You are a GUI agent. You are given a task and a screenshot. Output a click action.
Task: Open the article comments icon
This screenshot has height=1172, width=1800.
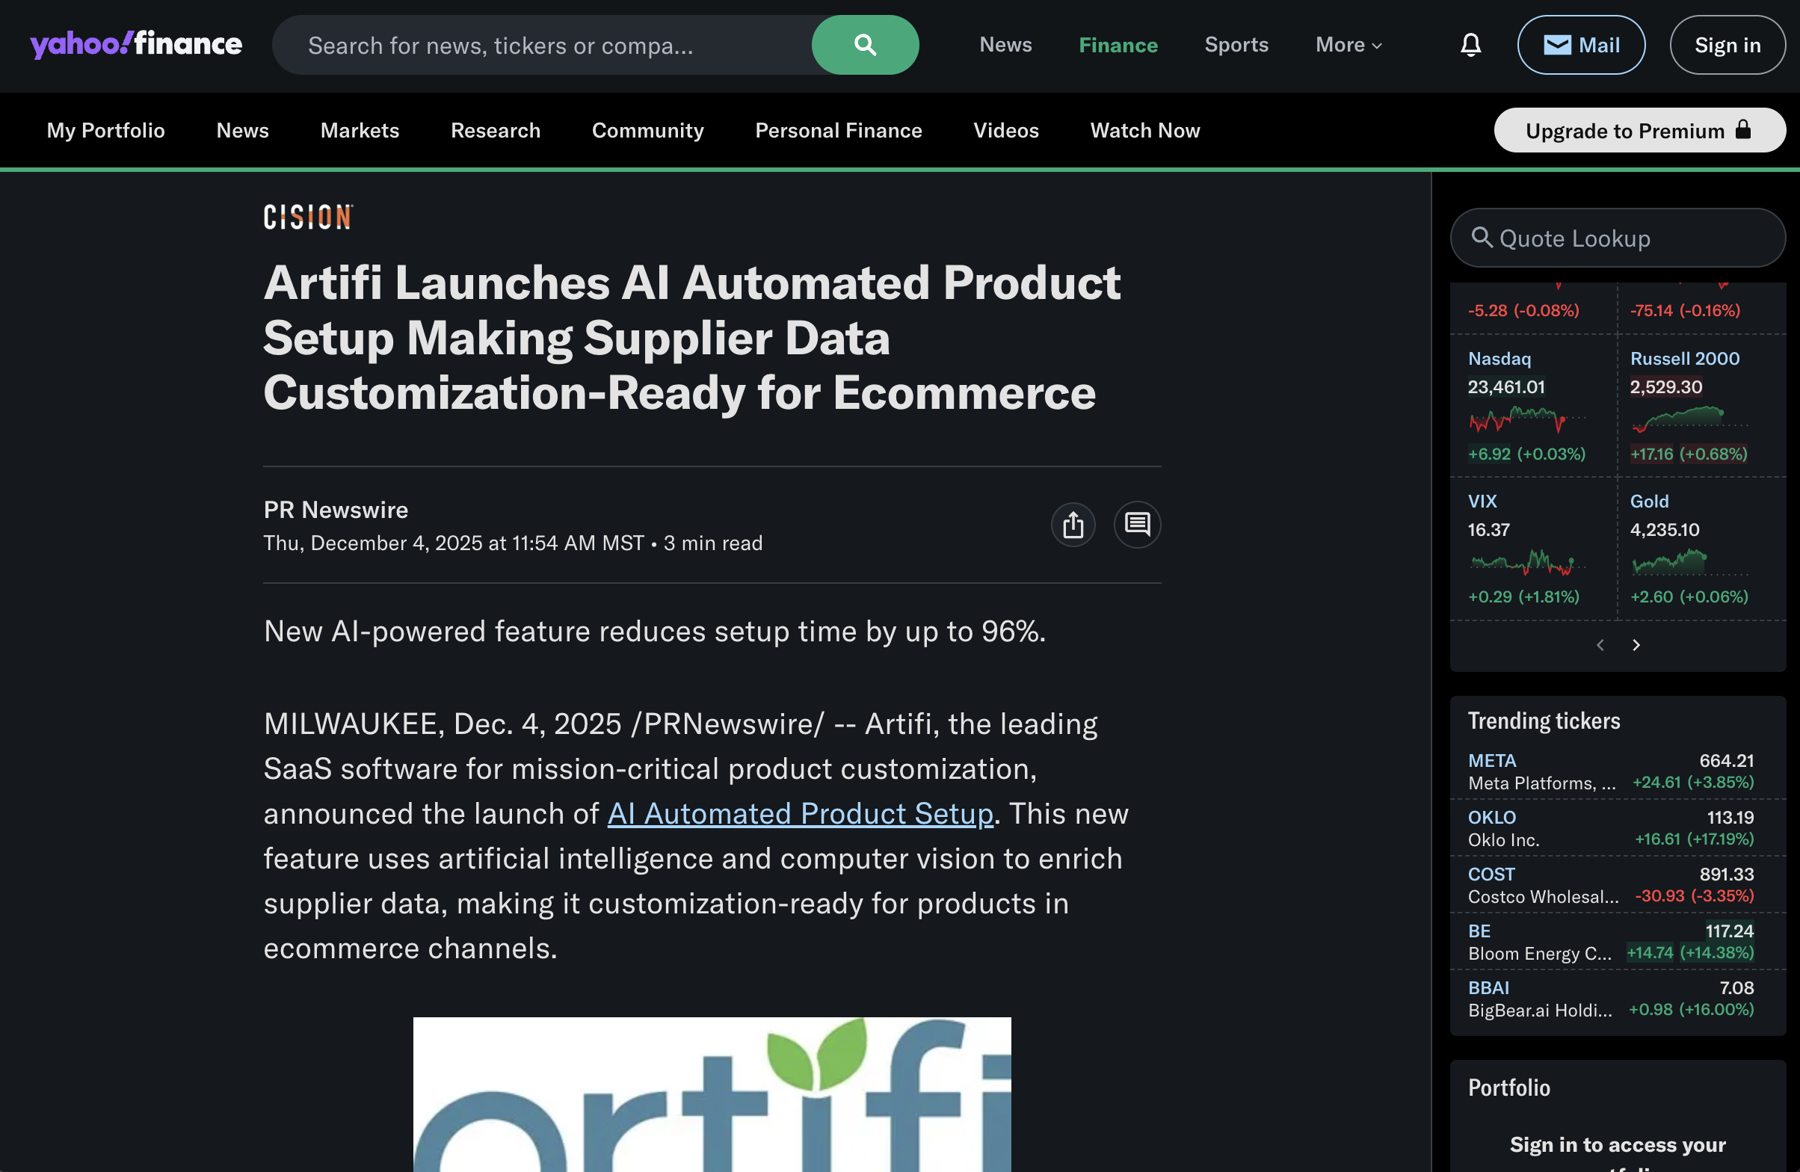pos(1136,524)
